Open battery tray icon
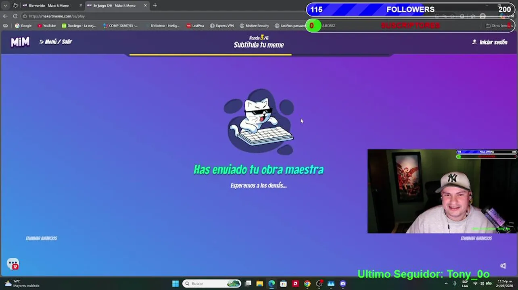The height and width of the screenshot is (290, 518). click(489, 284)
